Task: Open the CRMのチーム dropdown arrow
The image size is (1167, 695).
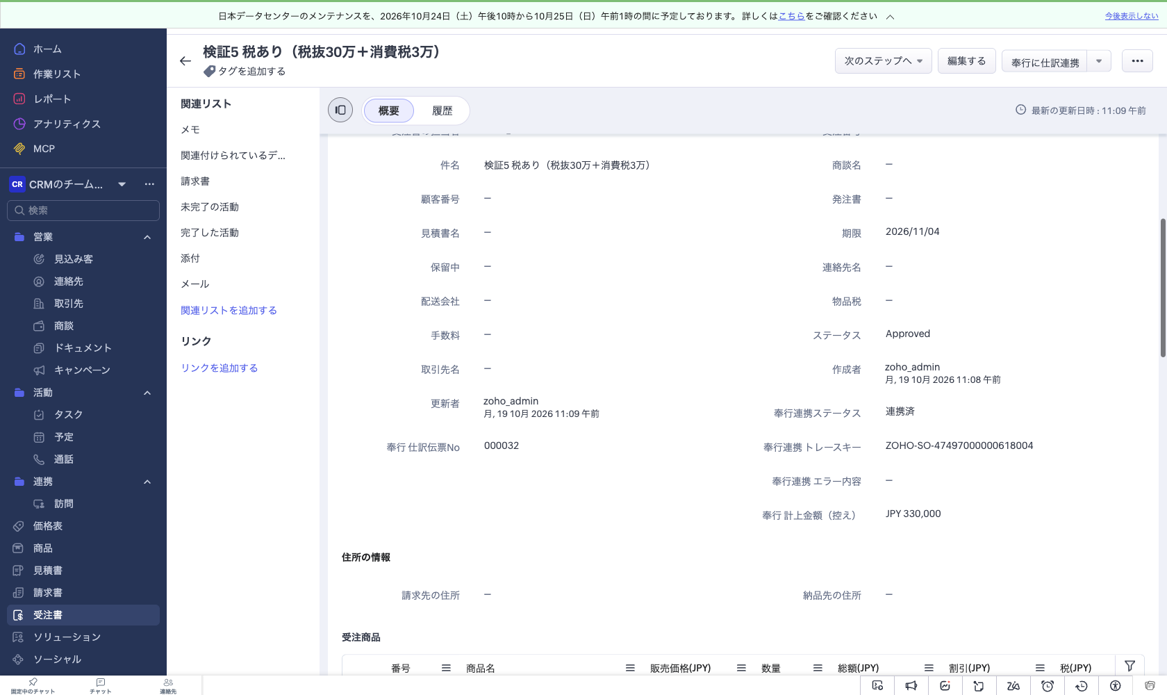Action: (x=122, y=184)
